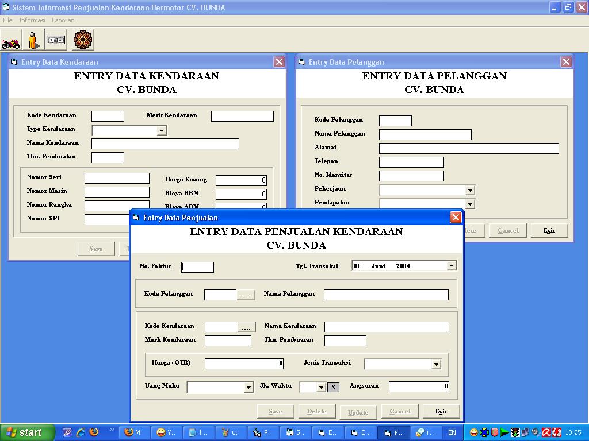The image size is (589, 441).
Task: Open the Uang Muka dropdown
Action: (x=248, y=387)
